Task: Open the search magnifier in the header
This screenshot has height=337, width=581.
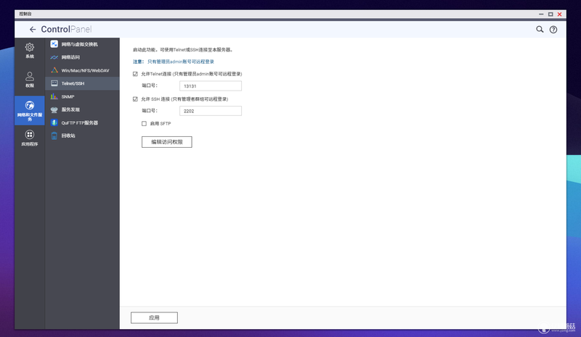Action: point(540,29)
